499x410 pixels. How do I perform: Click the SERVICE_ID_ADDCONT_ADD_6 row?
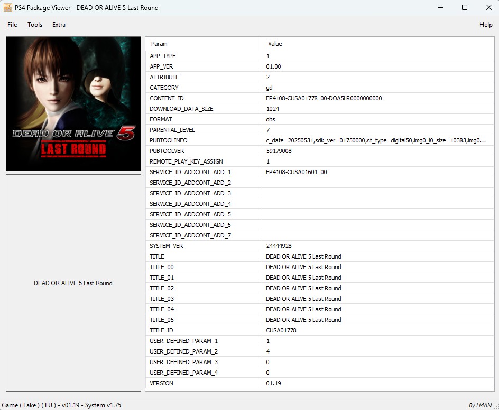coord(320,225)
